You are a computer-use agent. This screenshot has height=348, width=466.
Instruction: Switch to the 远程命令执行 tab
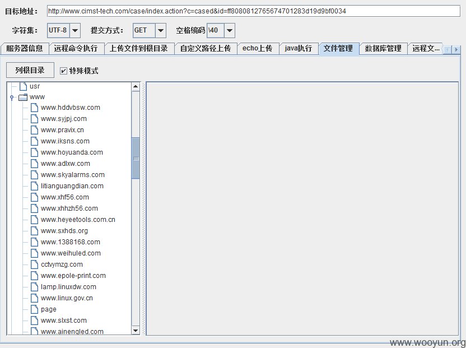tap(76, 49)
